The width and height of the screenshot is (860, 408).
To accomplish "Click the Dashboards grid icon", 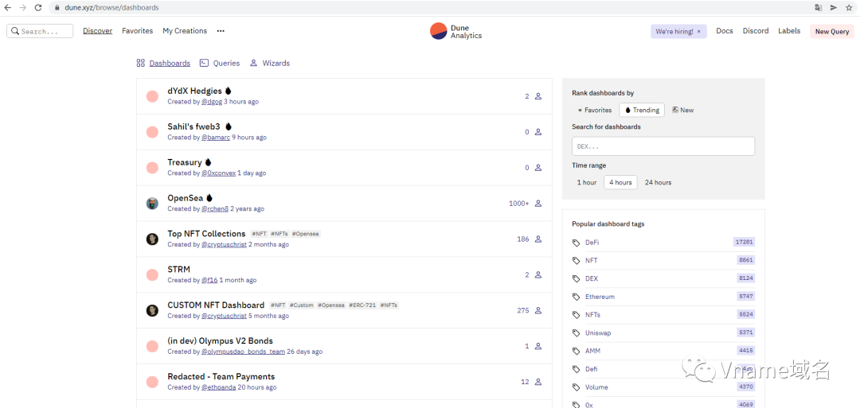I will click(x=140, y=63).
